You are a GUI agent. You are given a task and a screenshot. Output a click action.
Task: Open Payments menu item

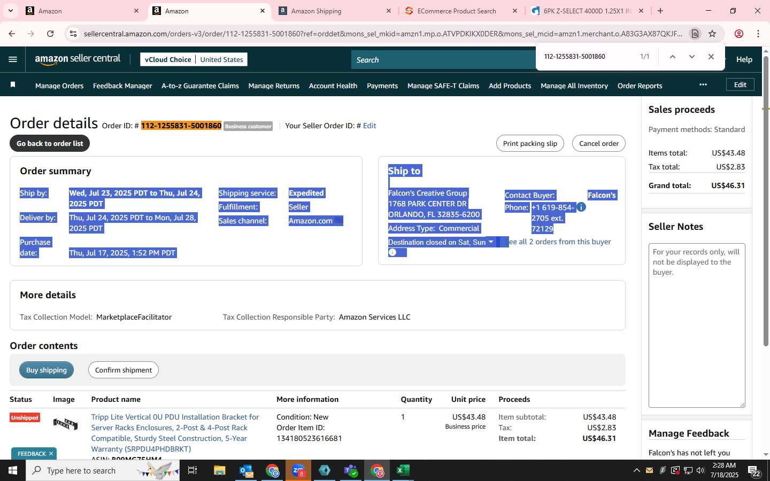coord(382,86)
